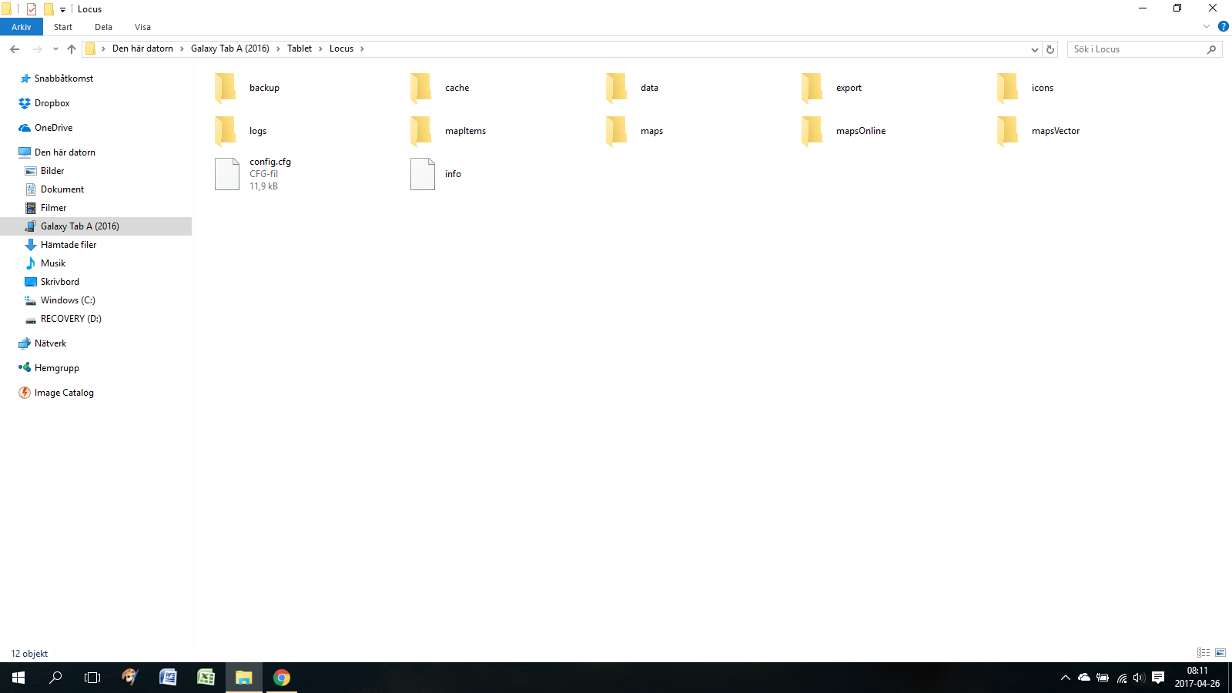This screenshot has height=693, width=1232.
Task: Go to Galaxy Tab A (2016) breadcrumb
Action: click(x=229, y=49)
